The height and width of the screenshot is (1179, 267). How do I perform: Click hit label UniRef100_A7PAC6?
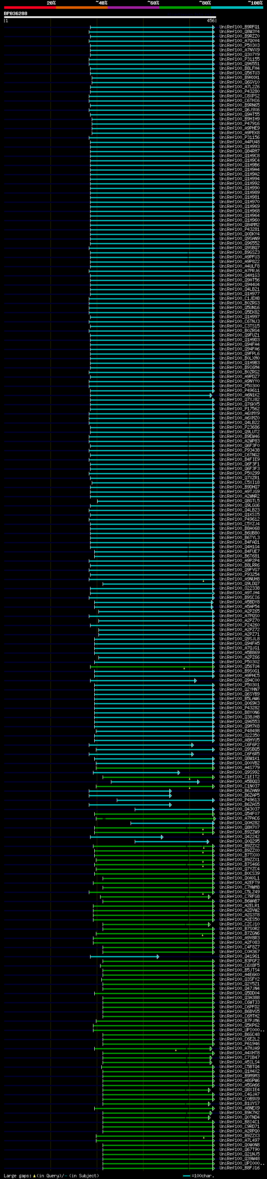point(239,818)
